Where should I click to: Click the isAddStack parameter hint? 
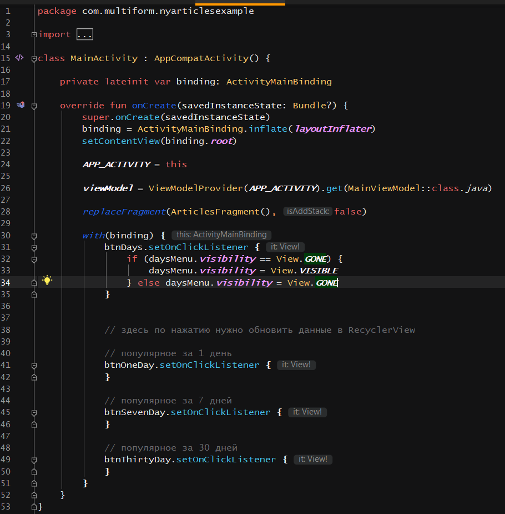pos(307,212)
